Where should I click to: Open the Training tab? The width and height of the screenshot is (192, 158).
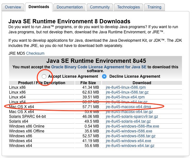click(x=154, y=7)
